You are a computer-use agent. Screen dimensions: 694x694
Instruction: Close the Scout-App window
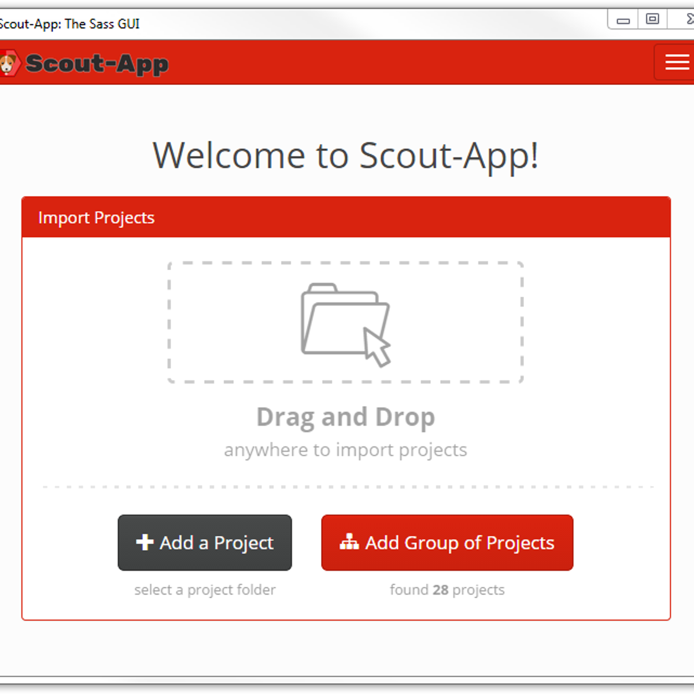[x=688, y=19]
